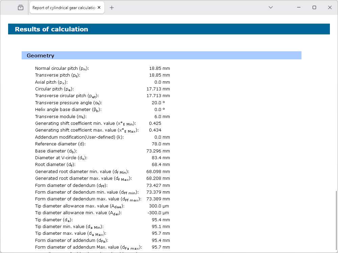Click the Transverse pressure angle value 20.0°
The width and height of the screenshot is (338, 253).
tap(158, 103)
